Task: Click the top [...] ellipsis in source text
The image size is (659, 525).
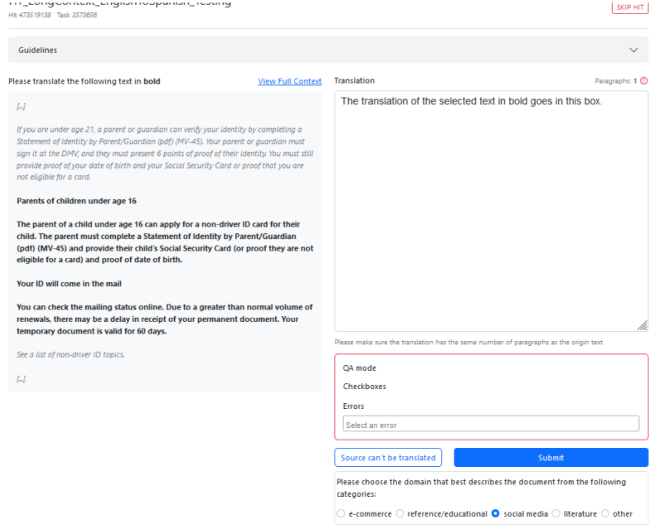Action: [22, 106]
